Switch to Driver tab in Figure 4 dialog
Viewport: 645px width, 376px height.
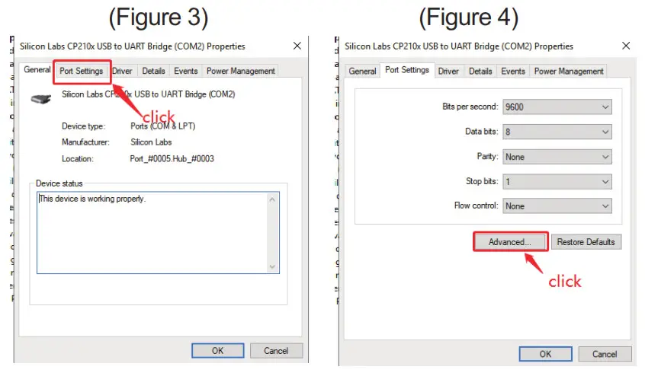[x=448, y=71]
